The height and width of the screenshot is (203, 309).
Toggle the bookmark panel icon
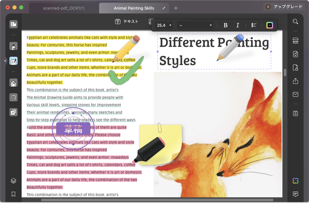tap(14, 194)
